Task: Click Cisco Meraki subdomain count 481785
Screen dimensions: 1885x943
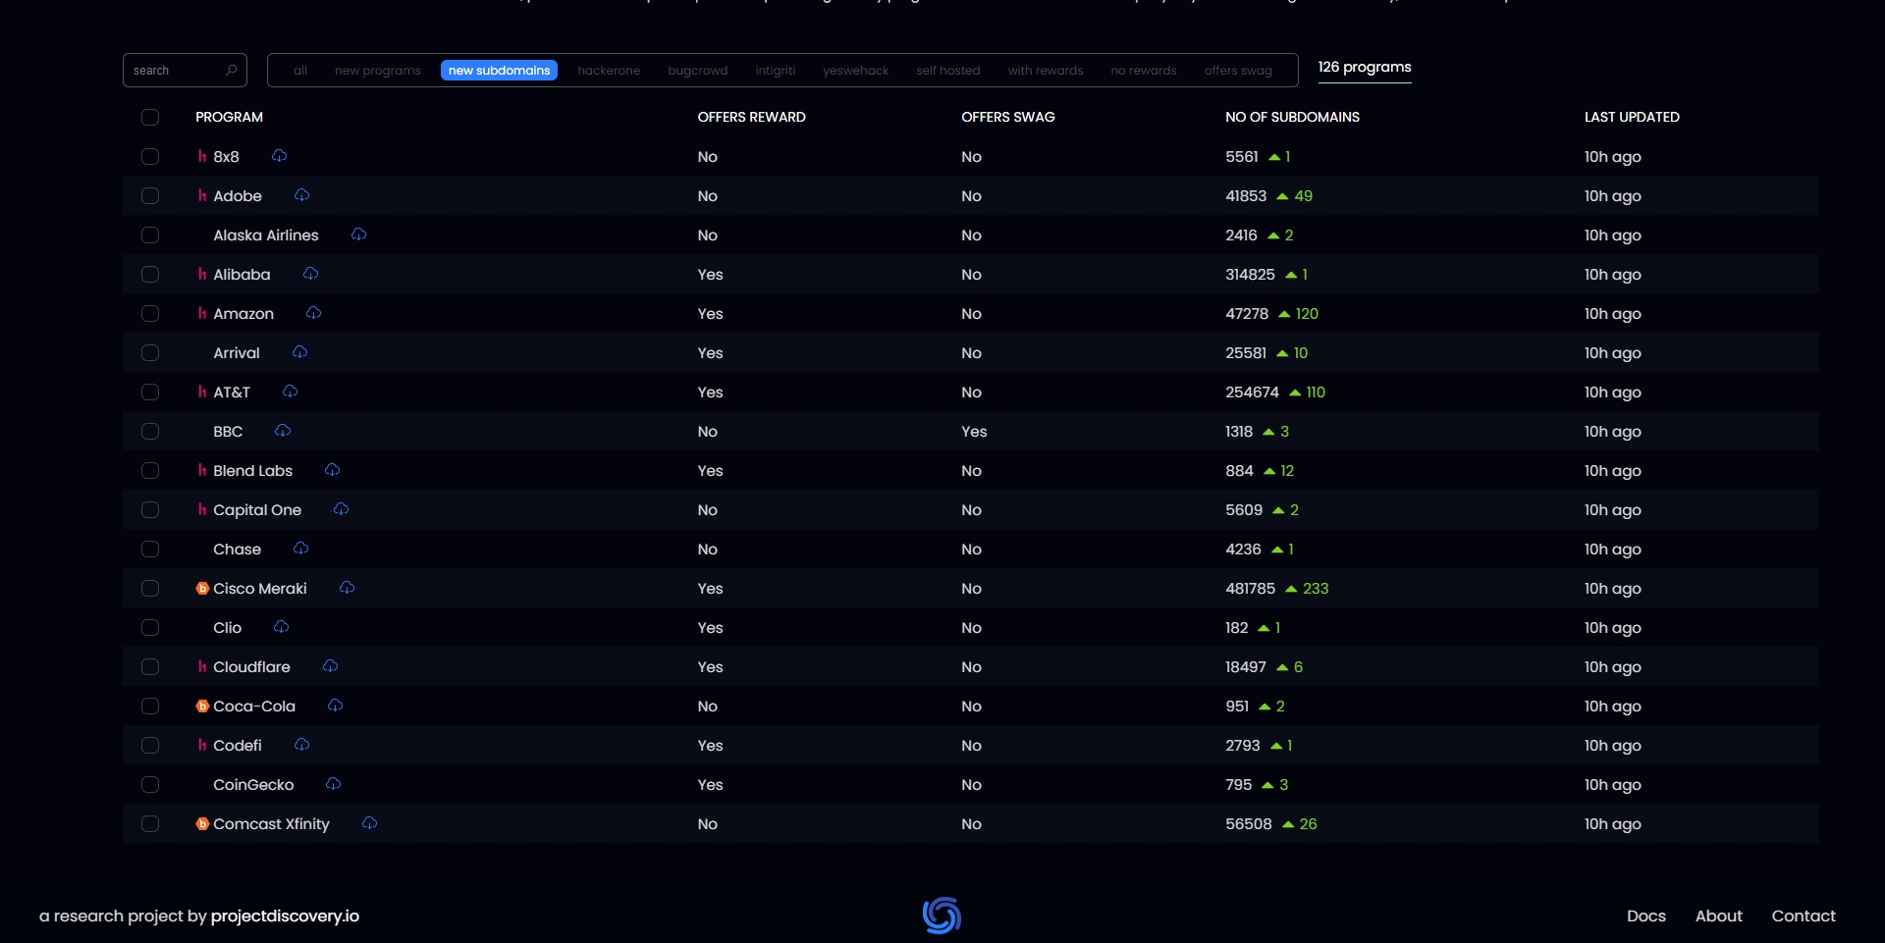Action: tap(1250, 589)
